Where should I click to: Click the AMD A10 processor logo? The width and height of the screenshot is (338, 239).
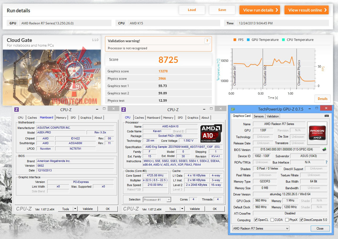(x=211, y=133)
